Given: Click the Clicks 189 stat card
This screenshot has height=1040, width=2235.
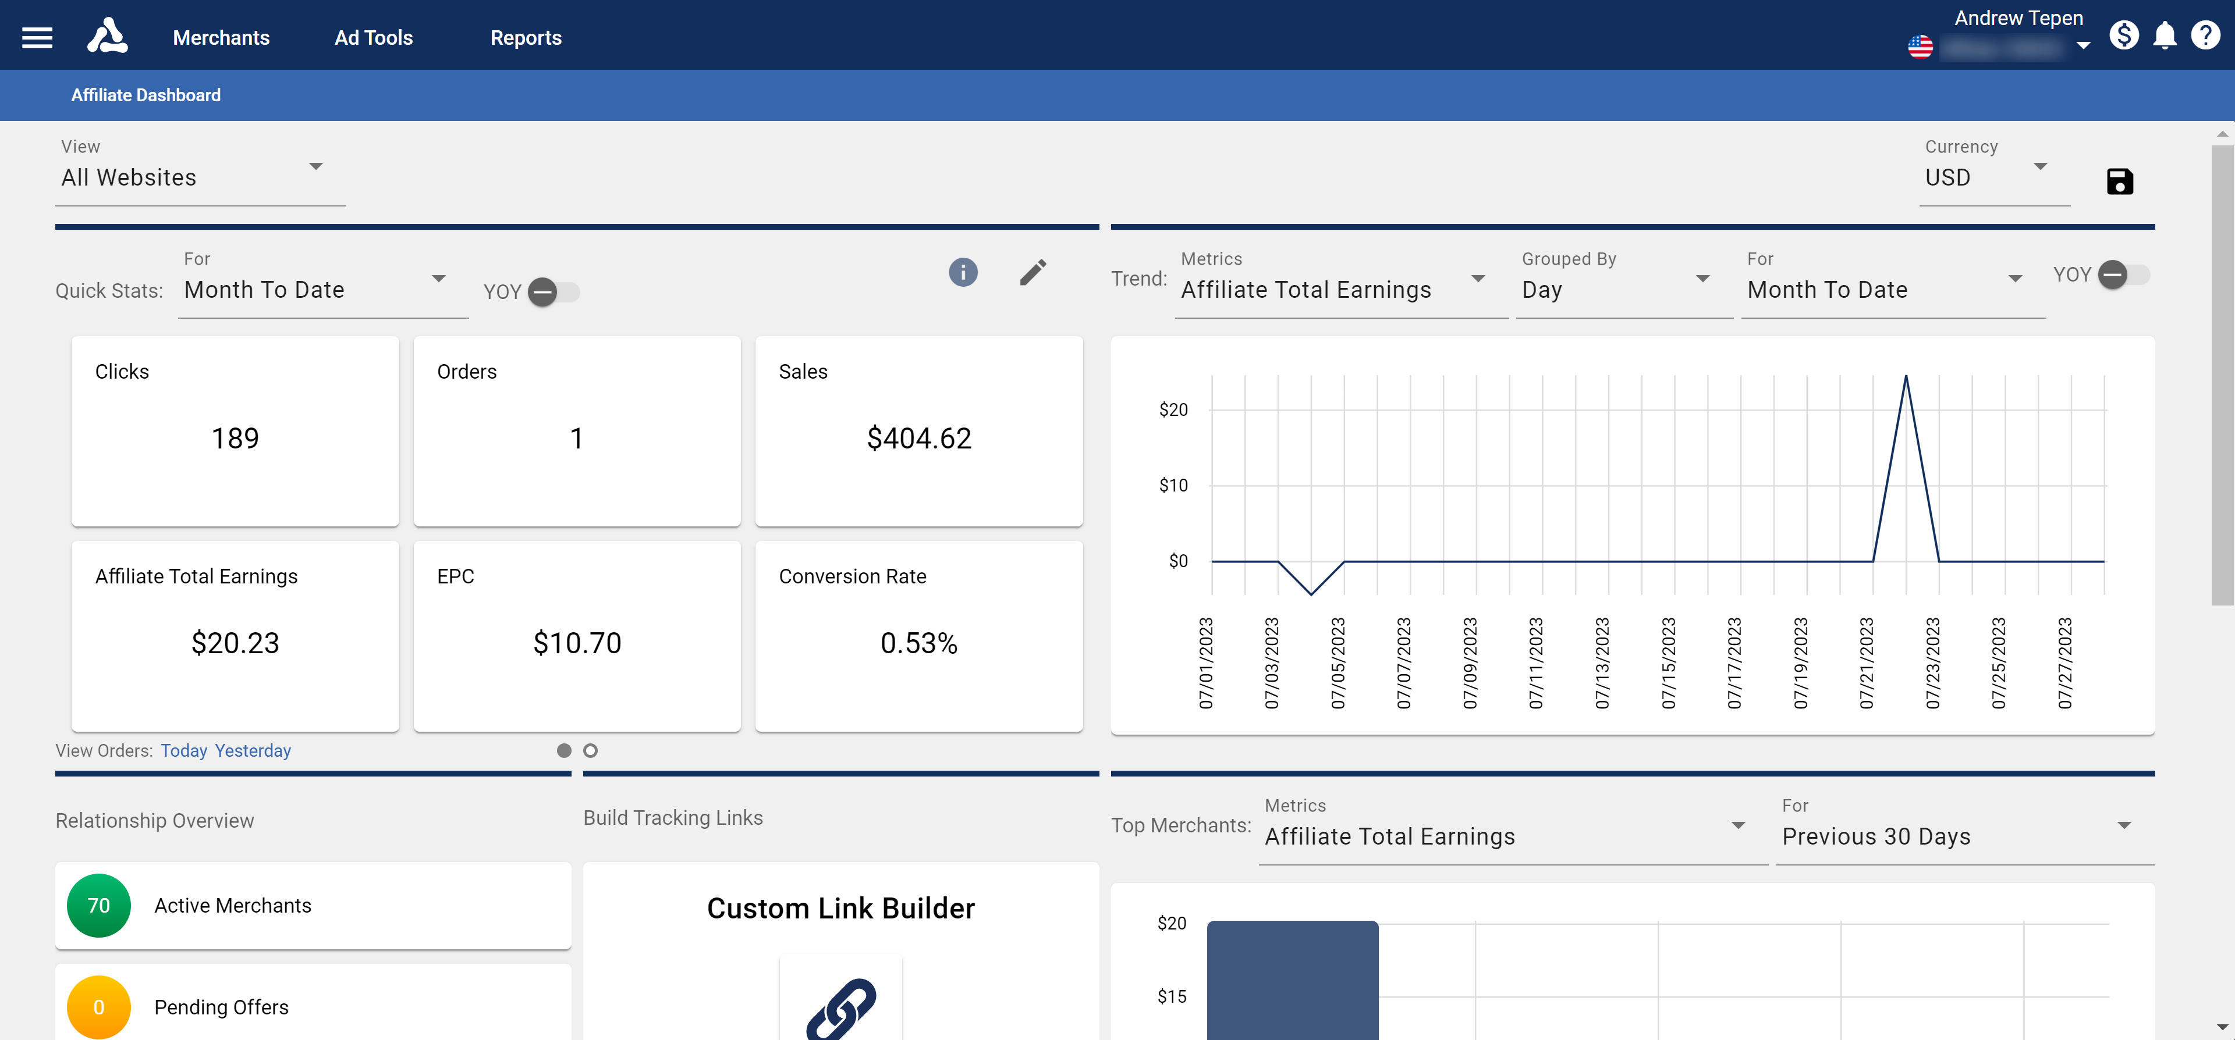Looking at the screenshot, I should pos(235,431).
